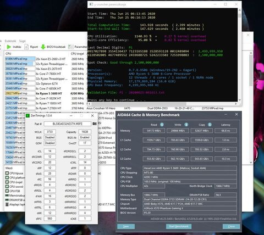
Task: Click the L3 Cache Copy value field
Action: coord(201,159)
